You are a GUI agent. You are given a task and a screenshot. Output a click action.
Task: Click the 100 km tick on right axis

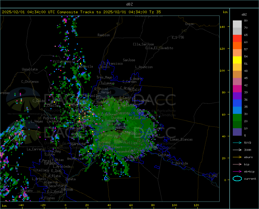coord(222,71)
